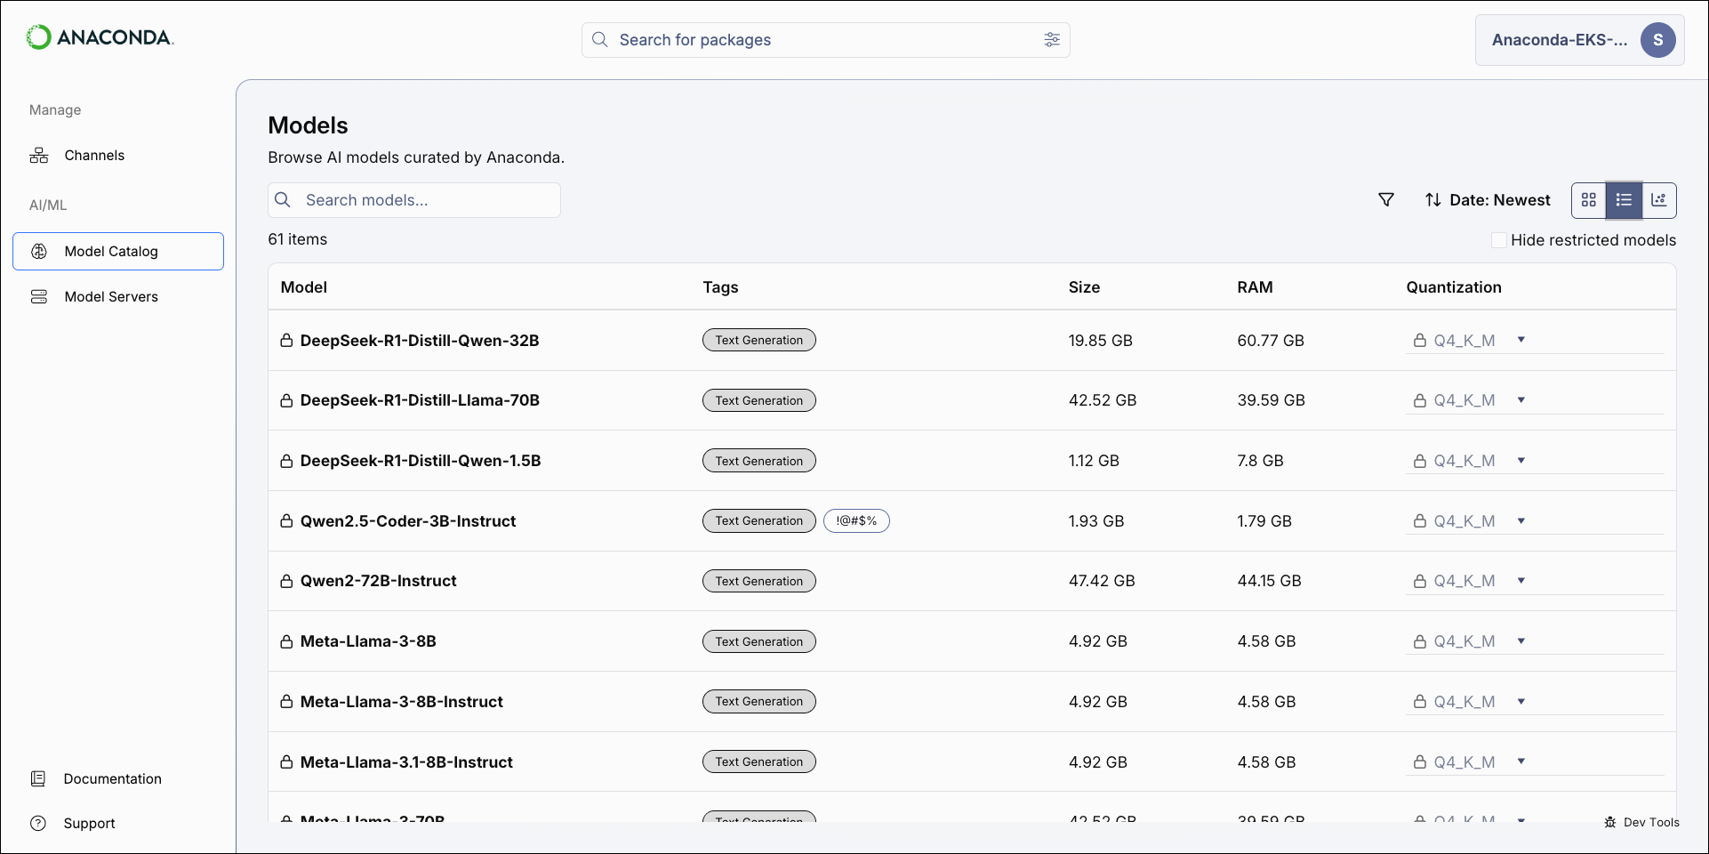Click lock icon beside Qwen2.5-Coder-3B-Instruct
Image resolution: width=1709 pixels, height=854 pixels.
coord(286,521)
